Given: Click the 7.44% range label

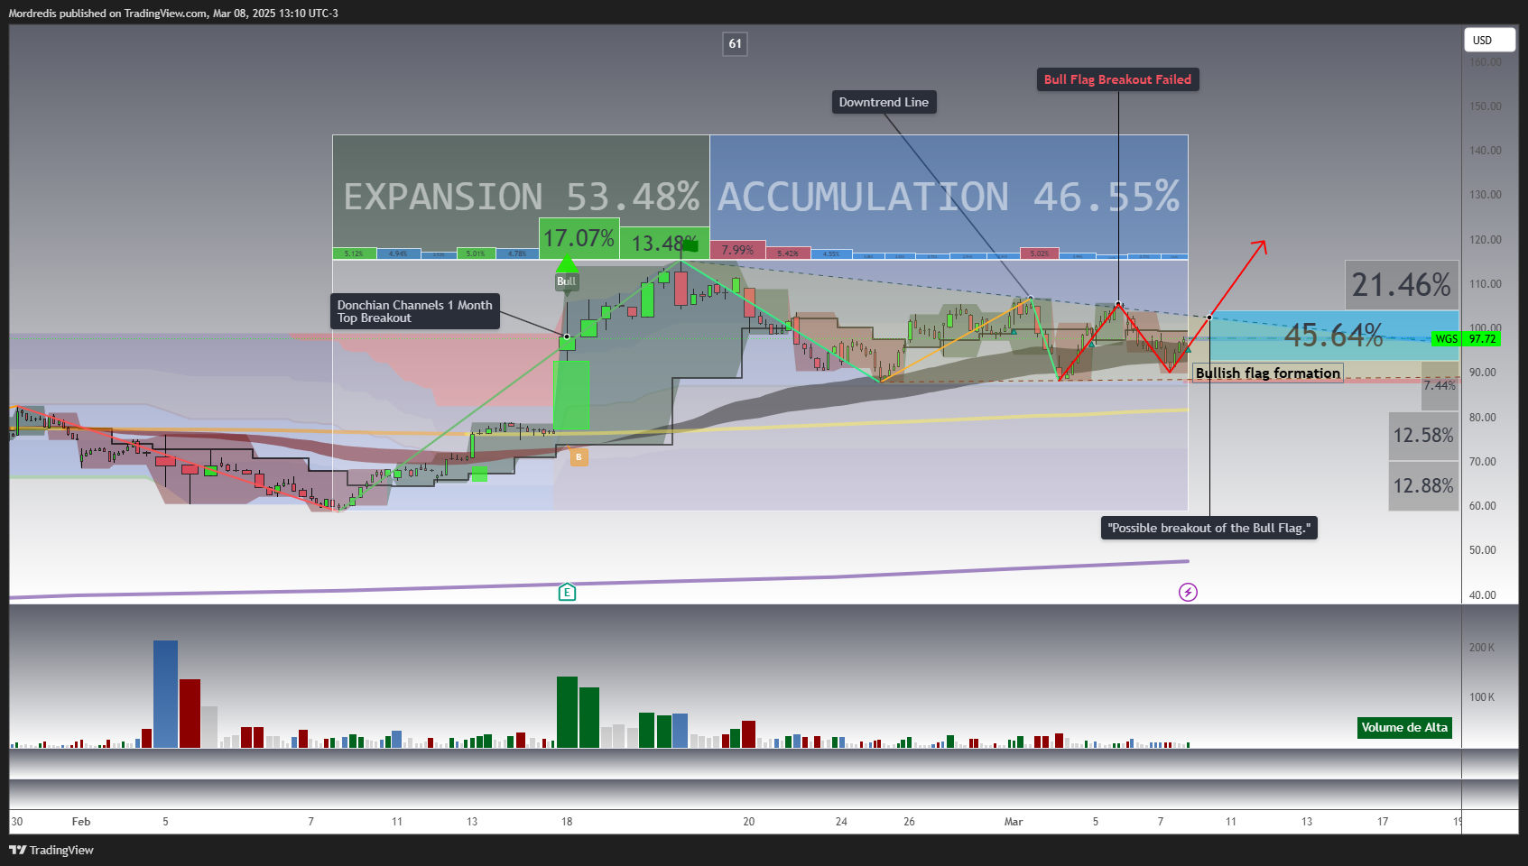Looking at the screenshot, I should (x=1440, y=385).
